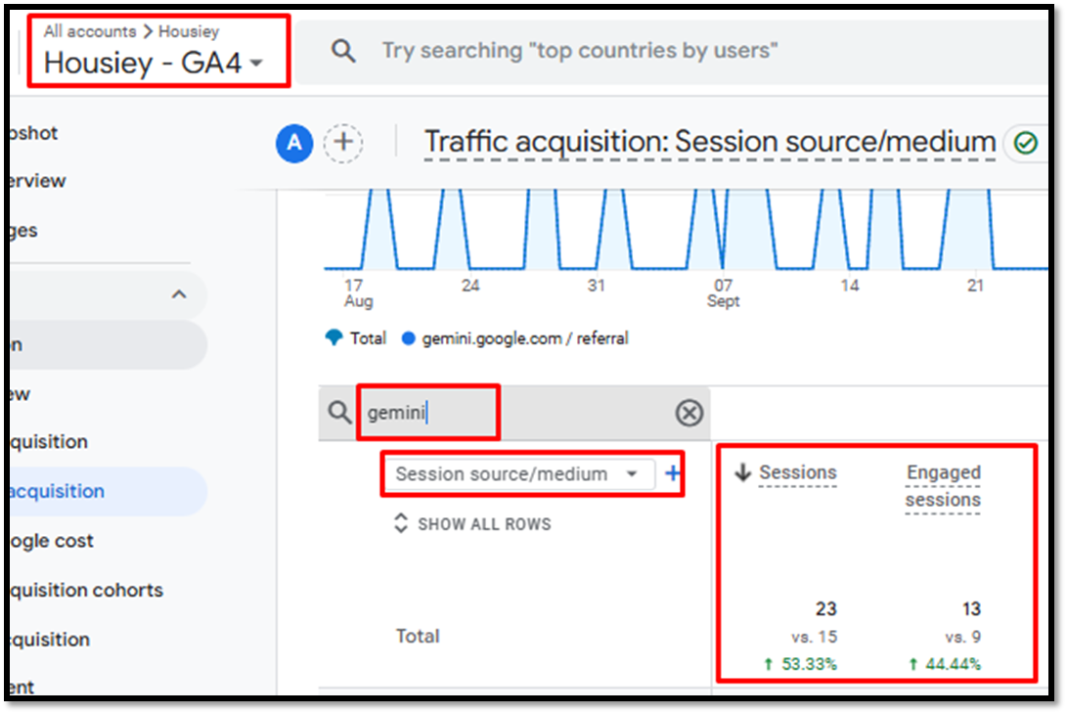
Task: Open the Housiey - GA4 property selector
Action: 155,64
